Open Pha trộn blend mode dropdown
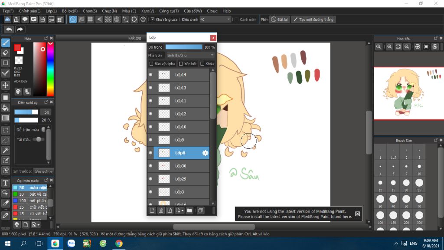 coord(190,55)
